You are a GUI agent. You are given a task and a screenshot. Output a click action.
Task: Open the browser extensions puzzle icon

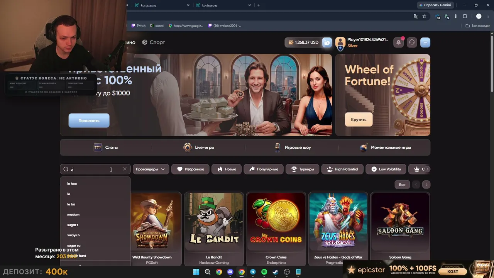(x=465, y=16)
